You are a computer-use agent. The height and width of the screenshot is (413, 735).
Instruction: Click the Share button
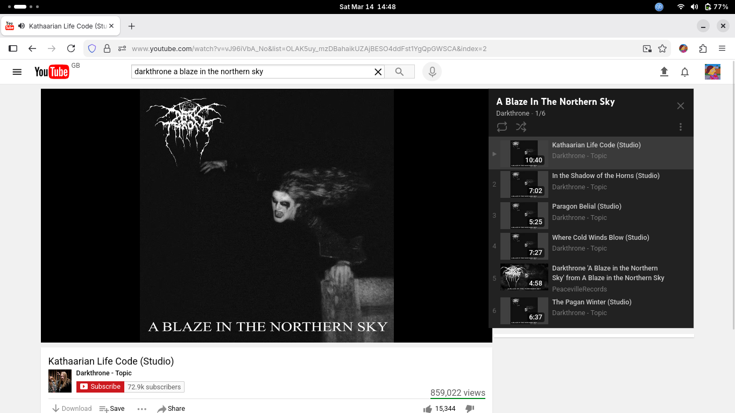pos(171,409)
